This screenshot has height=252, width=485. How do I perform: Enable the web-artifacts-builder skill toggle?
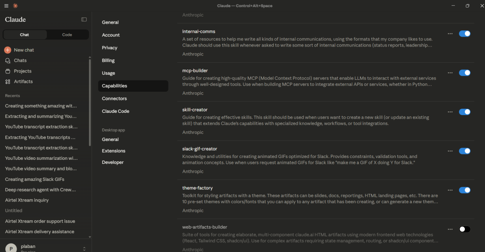point(465,229)
